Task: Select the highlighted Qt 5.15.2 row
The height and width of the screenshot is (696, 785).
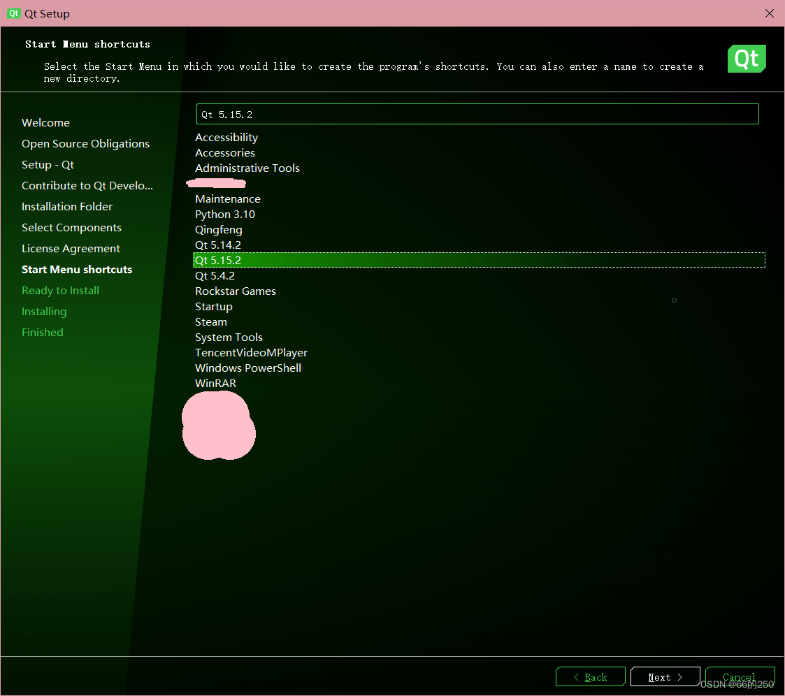Action: tap(479, 260)
